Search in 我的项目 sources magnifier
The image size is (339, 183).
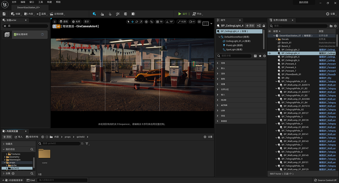click(x=32, y=149)
